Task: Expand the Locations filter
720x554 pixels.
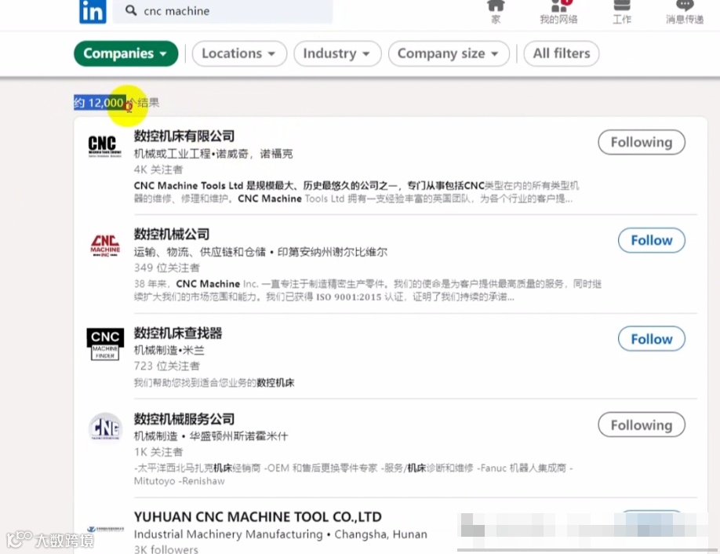Action: [x=239, y=53]
